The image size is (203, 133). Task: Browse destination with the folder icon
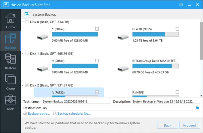click(197, 108)
